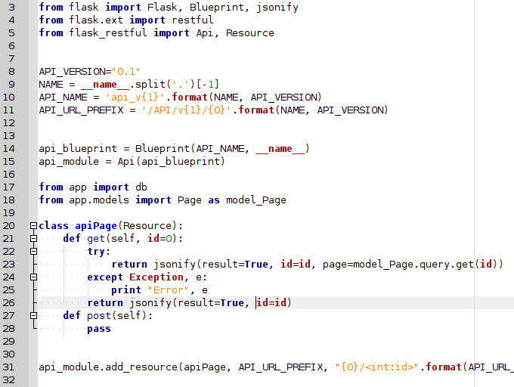Click the print keyword on line 25
This screenshot has height=387, width=514.
point(126,290)
